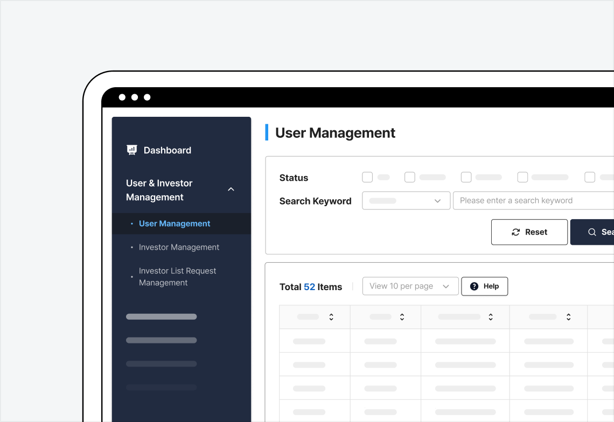Click the search keyword input field
The image size is (614, 422).
tap(533, 201)
